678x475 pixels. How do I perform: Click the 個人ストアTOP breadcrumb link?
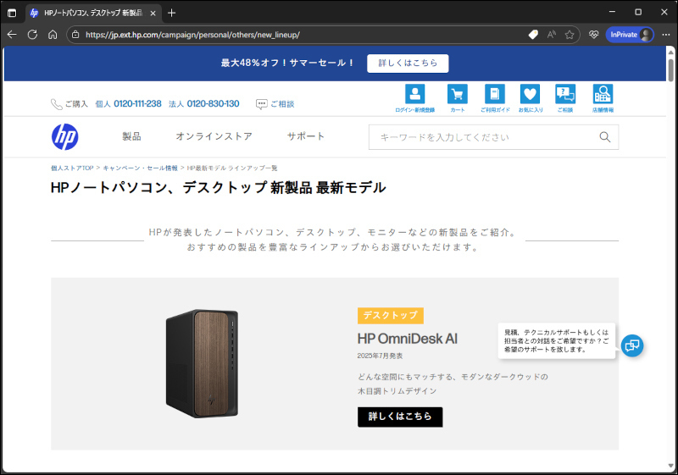[x=72, y=168]
